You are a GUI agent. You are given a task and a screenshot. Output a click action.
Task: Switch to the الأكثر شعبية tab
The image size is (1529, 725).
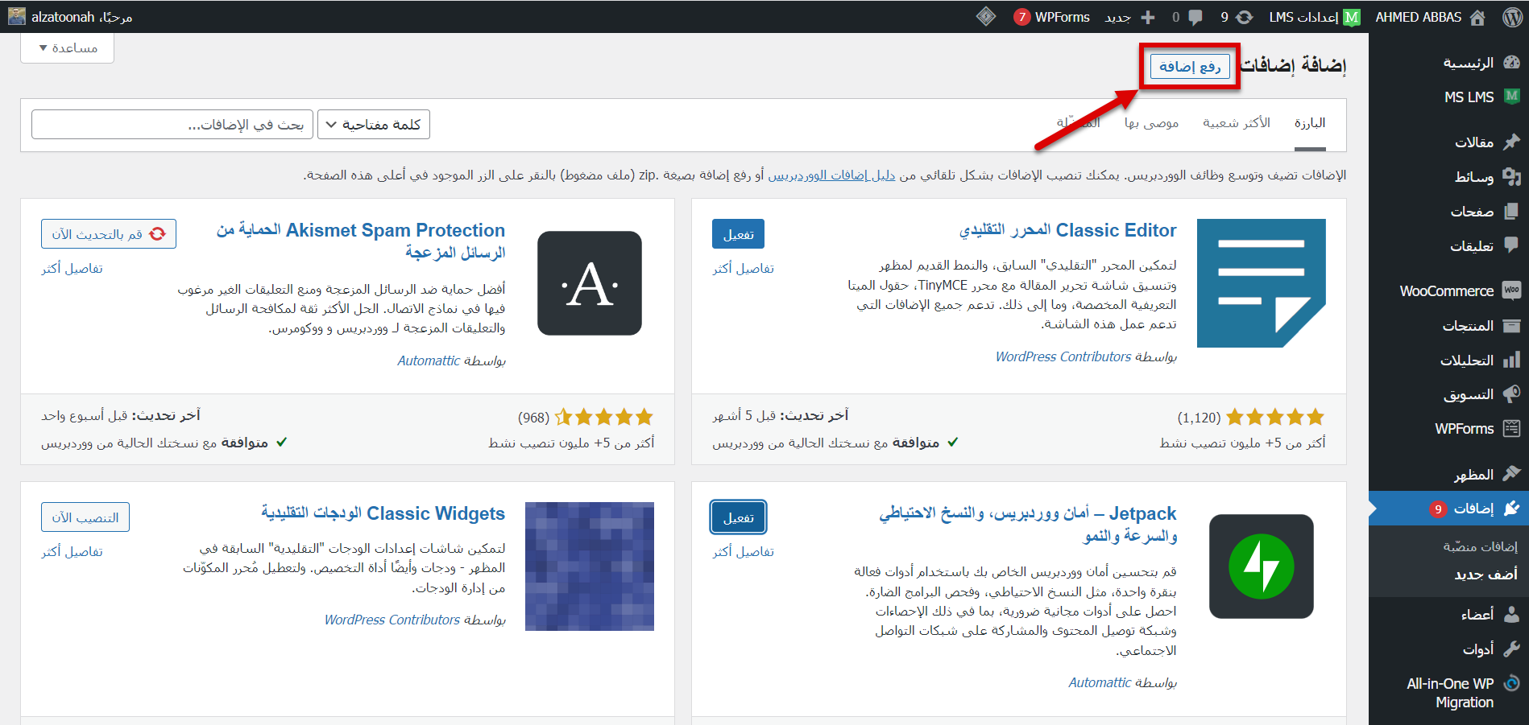[1236, 123]
